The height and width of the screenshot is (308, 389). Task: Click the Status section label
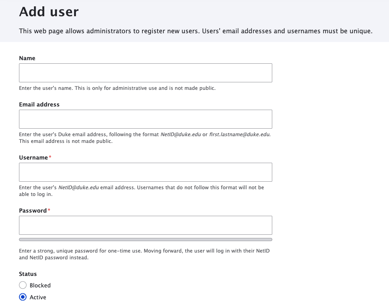point(28,274)
